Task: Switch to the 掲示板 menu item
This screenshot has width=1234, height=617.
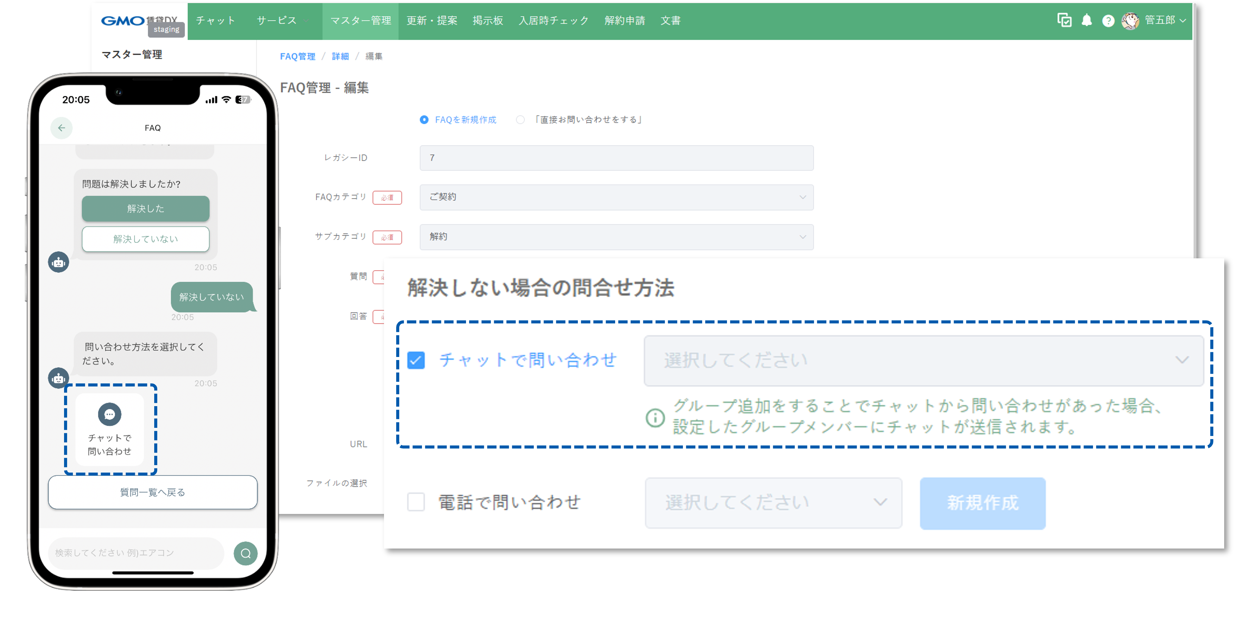Action: point(488,20)
